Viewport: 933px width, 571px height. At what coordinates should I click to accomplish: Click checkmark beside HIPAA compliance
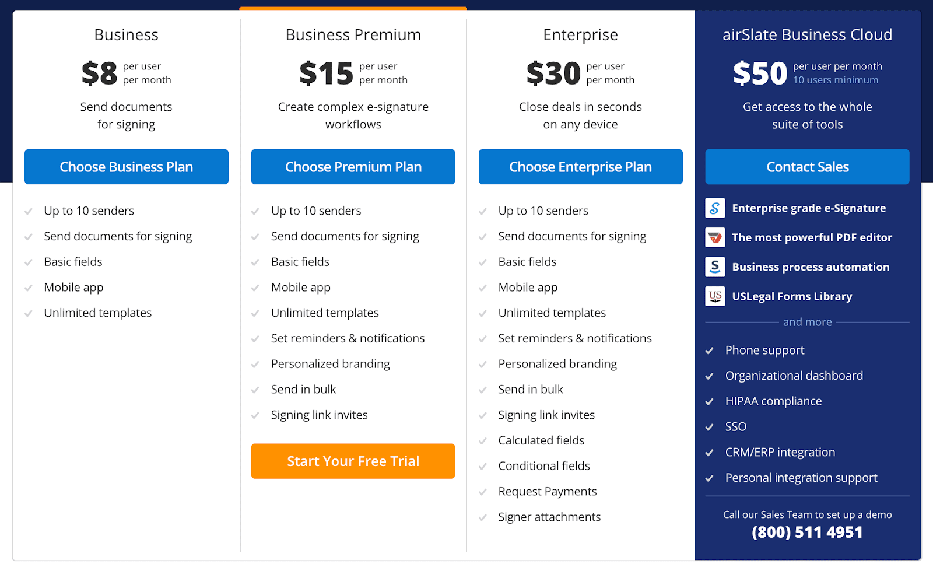click(x=710, y=402)
